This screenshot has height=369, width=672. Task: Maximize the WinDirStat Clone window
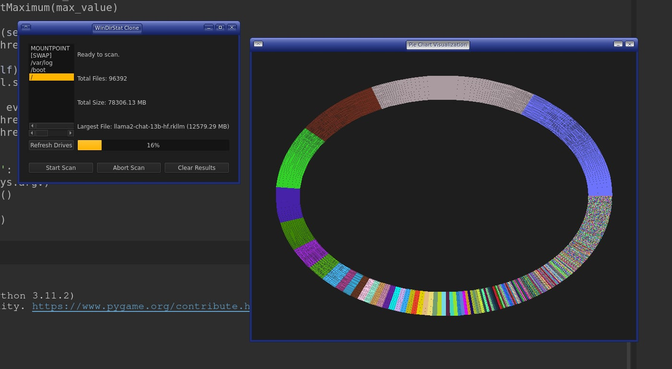(x=220, y=27)
